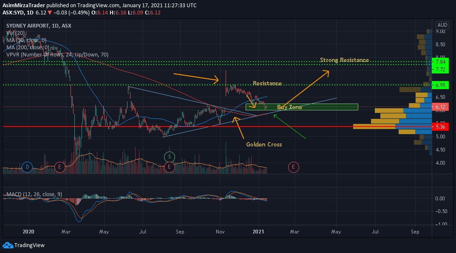Select the MACD (12, 26, close, 9) label
Viewport: 456px width, 253px height.
[34, 194]
